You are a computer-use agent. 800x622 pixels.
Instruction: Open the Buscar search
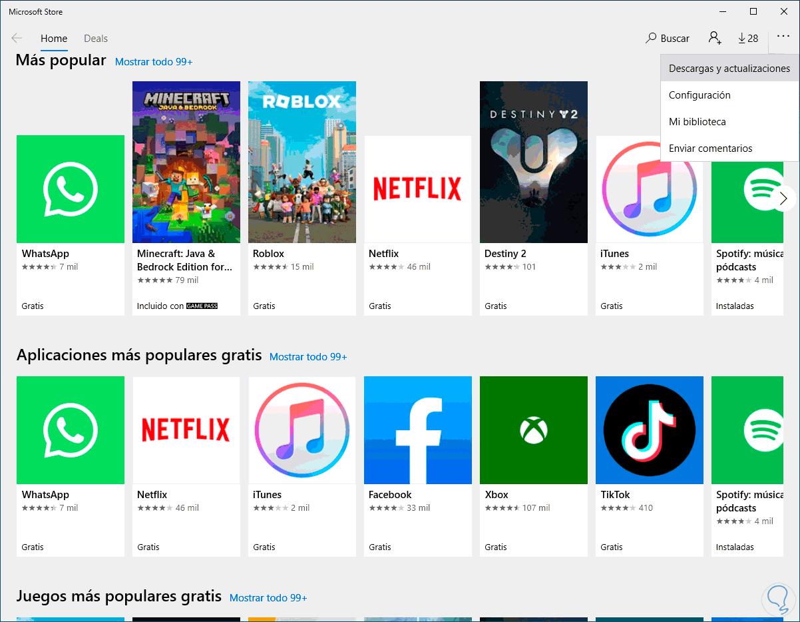(x=668, y=39)
